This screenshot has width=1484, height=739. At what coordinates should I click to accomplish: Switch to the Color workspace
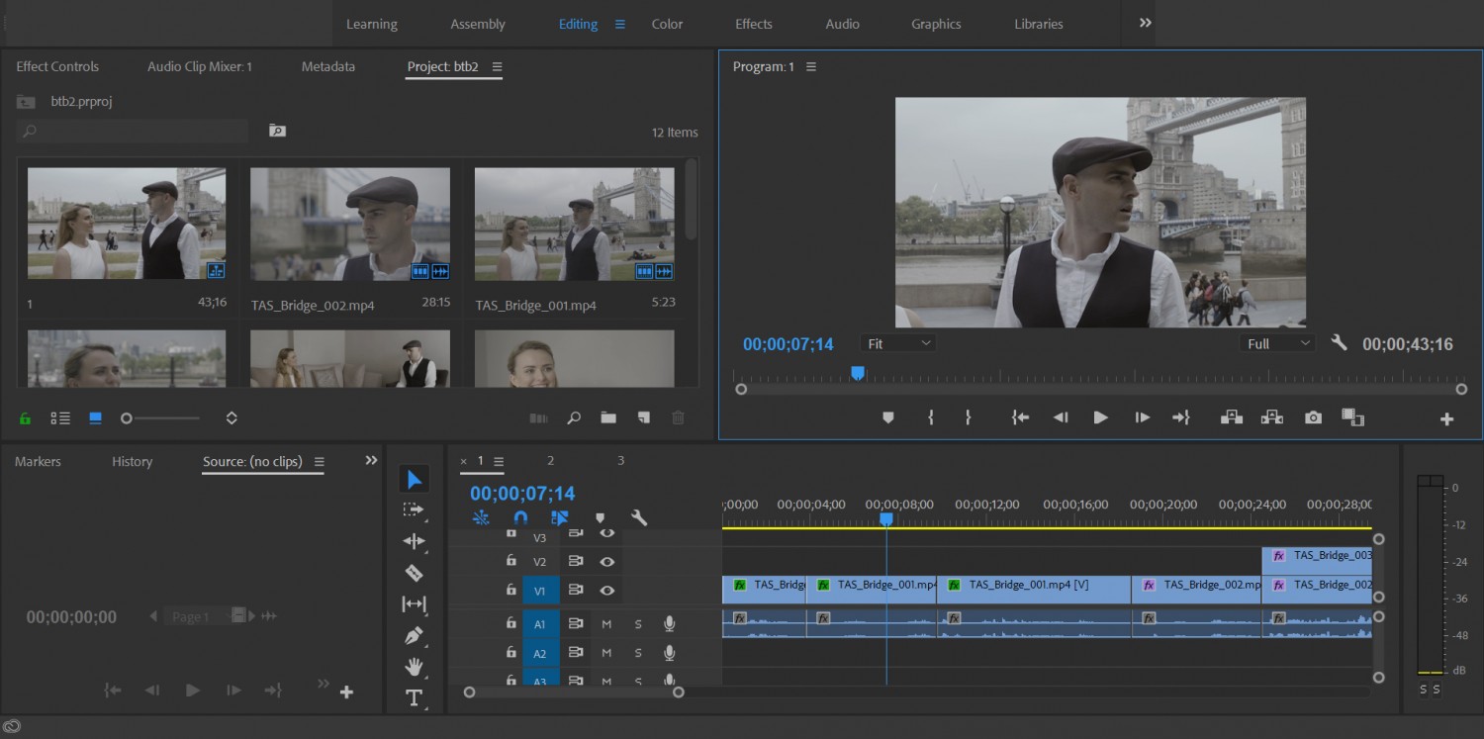point(667,24)
